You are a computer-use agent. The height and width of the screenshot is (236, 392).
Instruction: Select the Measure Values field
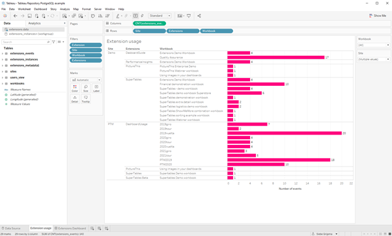(20, 104)
